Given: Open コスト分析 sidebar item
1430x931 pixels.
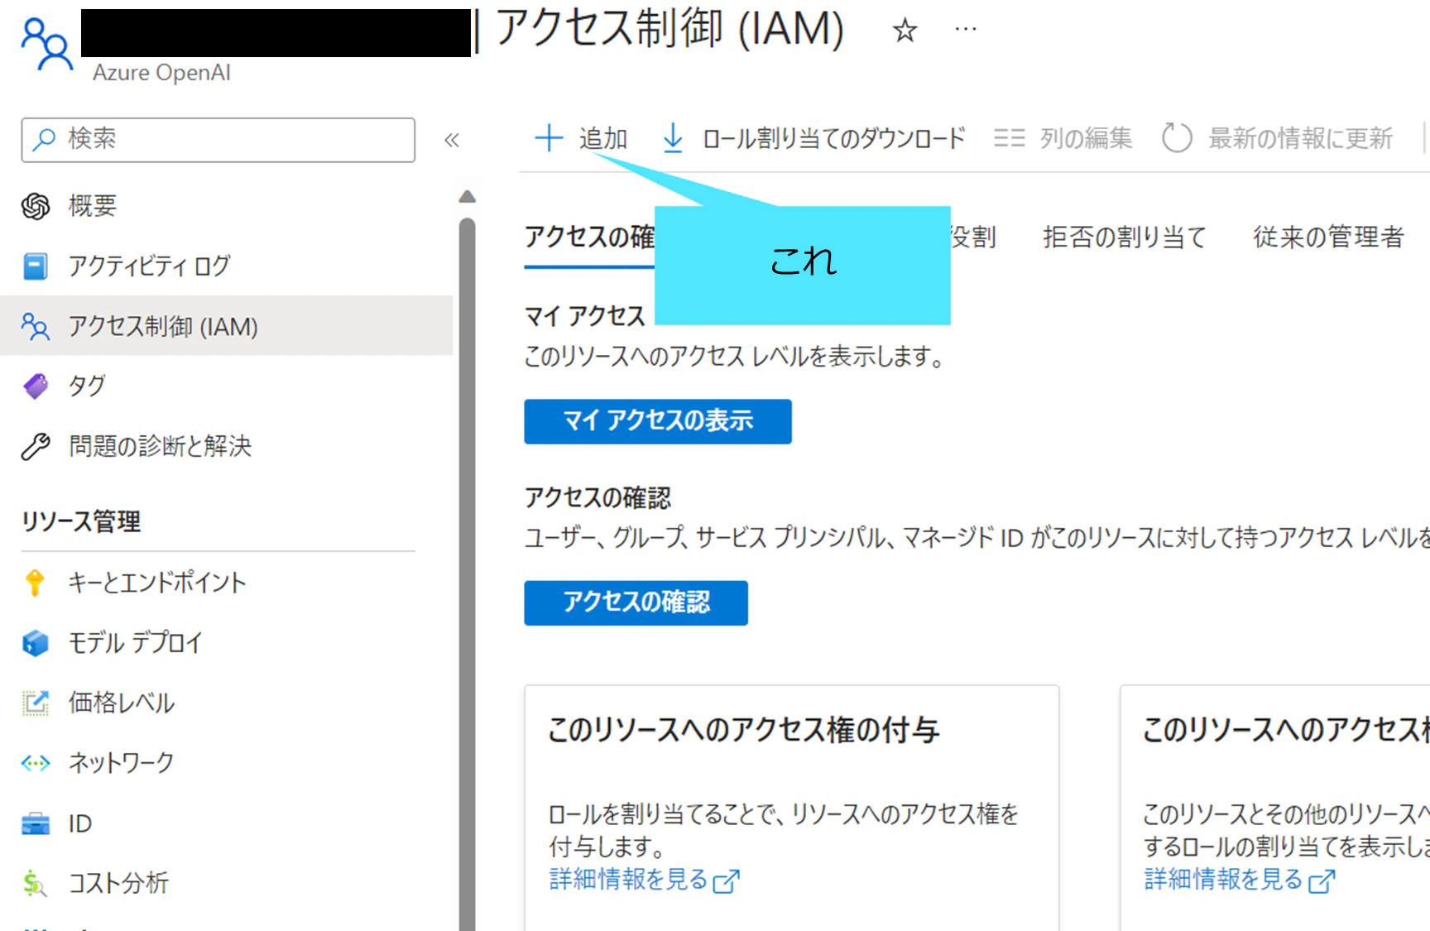Looking at the screenshot, I should [226, 883].
